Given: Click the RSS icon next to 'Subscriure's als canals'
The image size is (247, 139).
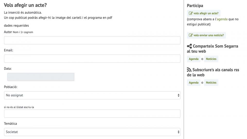Looking at the screenshot, I should click(189, 70).
